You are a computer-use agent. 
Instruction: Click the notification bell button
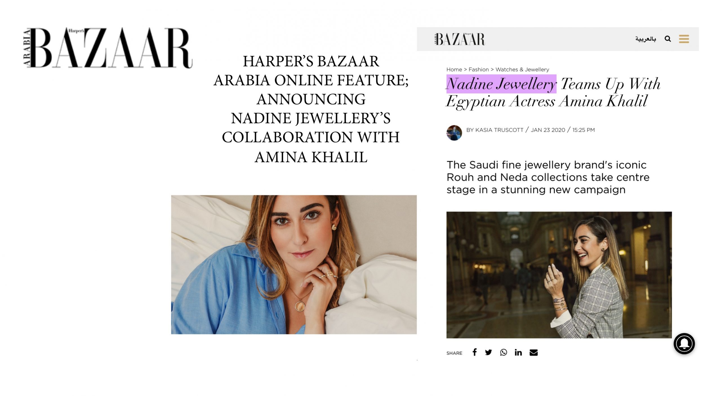(684, 344)
